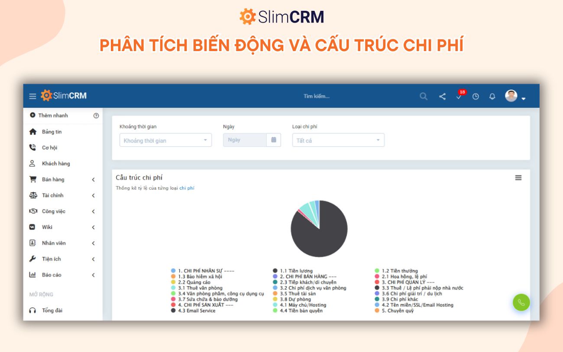Toggle legend item 3.9 Chi phí khác
The image size is (563, 352).
(x=396, y=299)
